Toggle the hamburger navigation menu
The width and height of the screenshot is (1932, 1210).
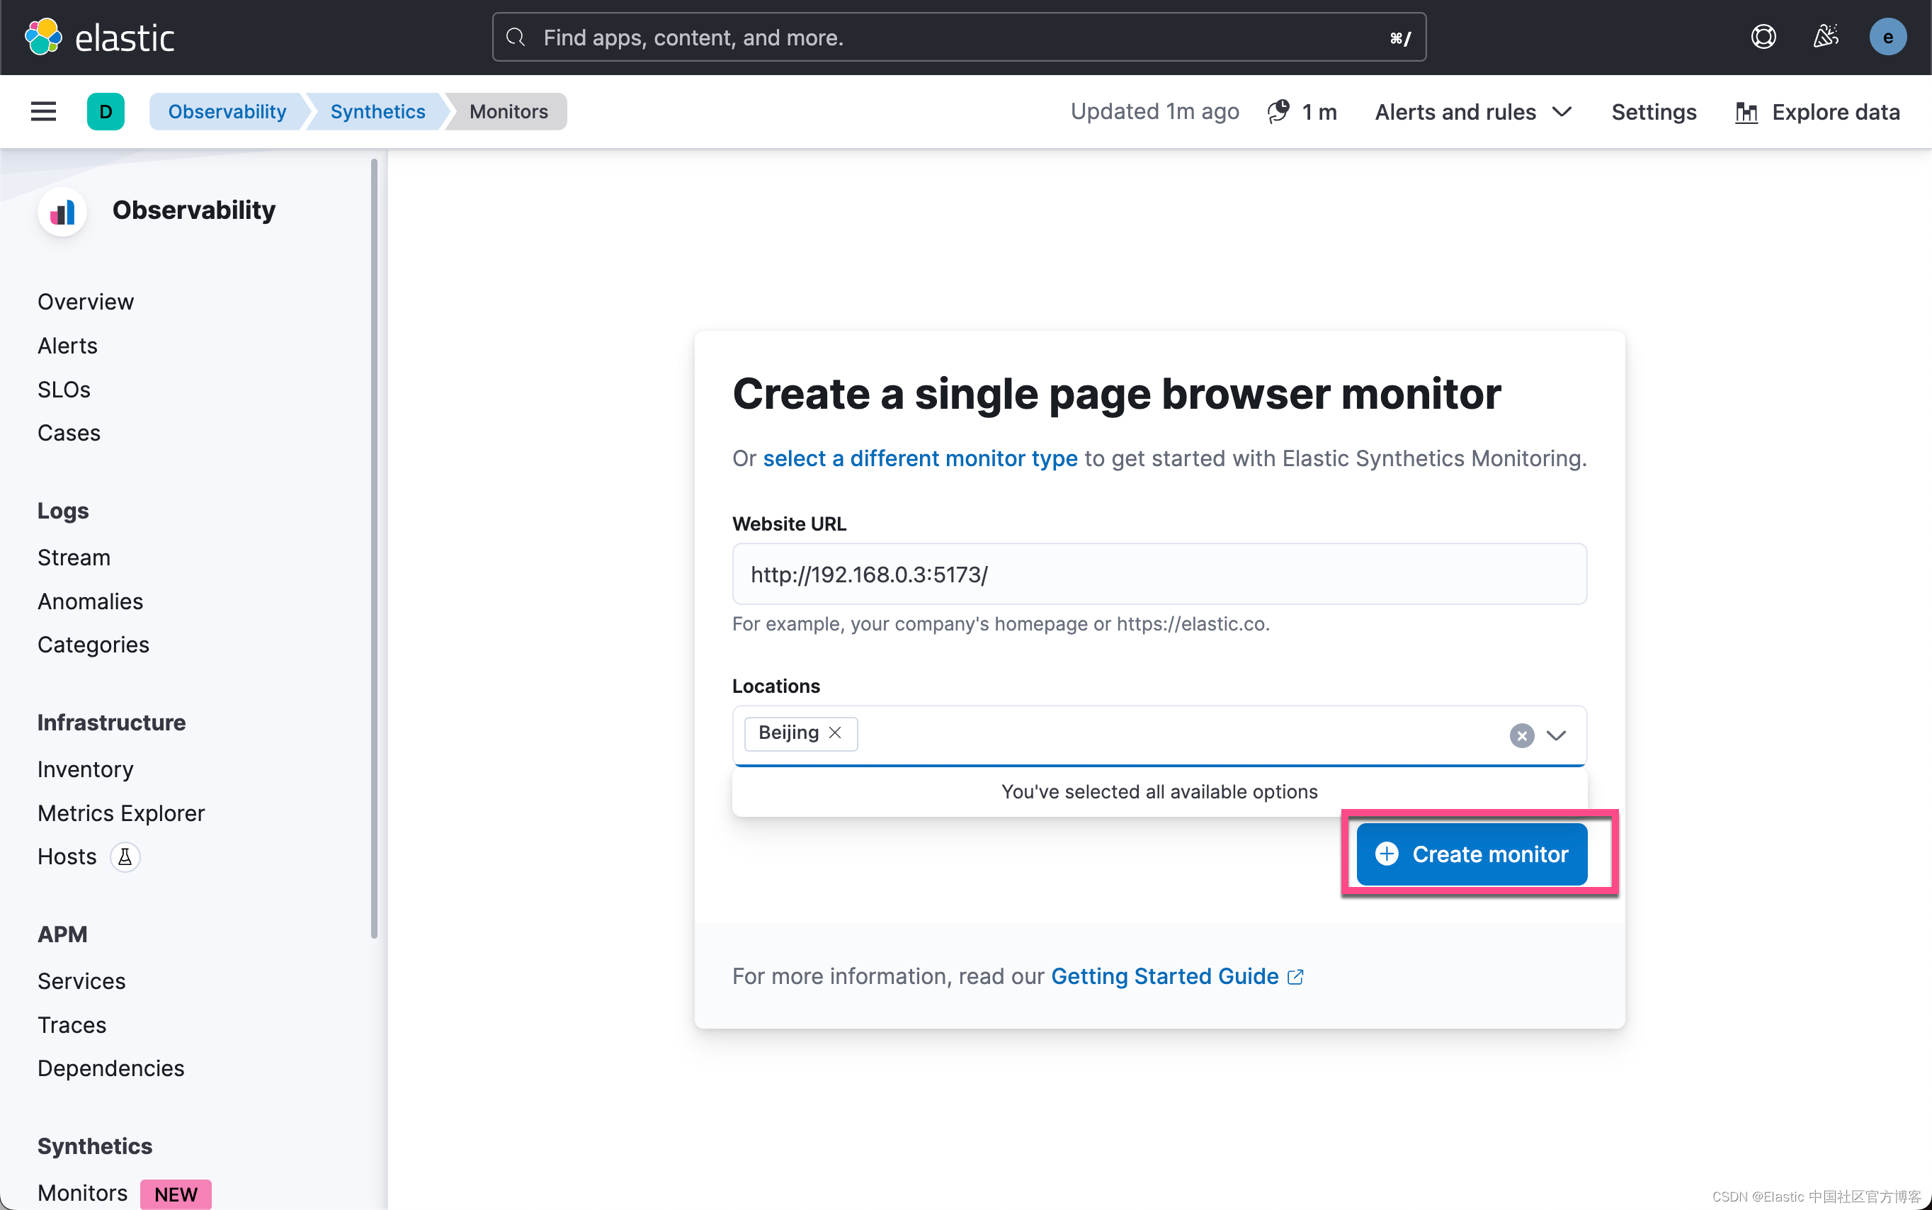(x=43, y=111)
